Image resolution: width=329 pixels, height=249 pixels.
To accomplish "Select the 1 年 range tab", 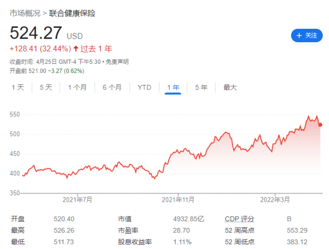I will [x=173, y=87].
